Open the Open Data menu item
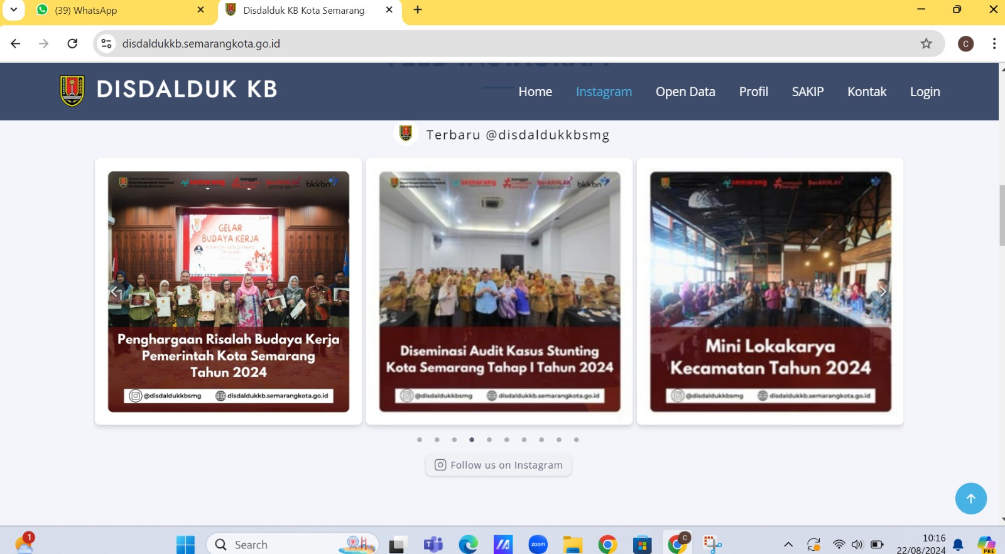 click(685, 92)
